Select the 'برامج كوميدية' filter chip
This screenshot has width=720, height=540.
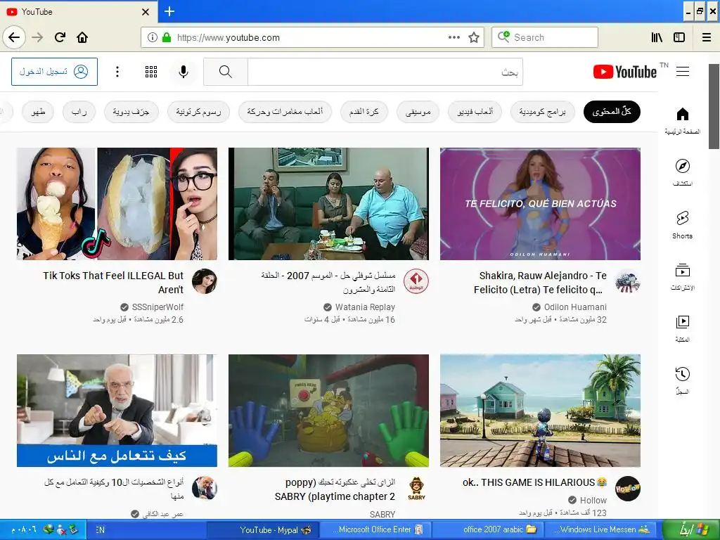tap(542, 112)
